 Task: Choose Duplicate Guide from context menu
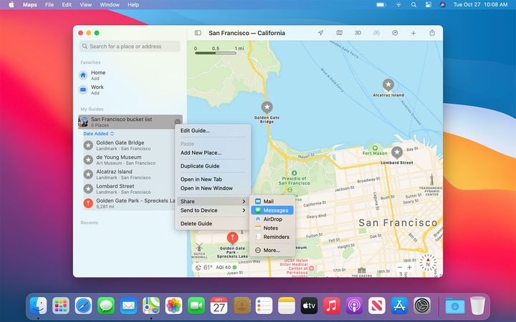pos(213,166)
